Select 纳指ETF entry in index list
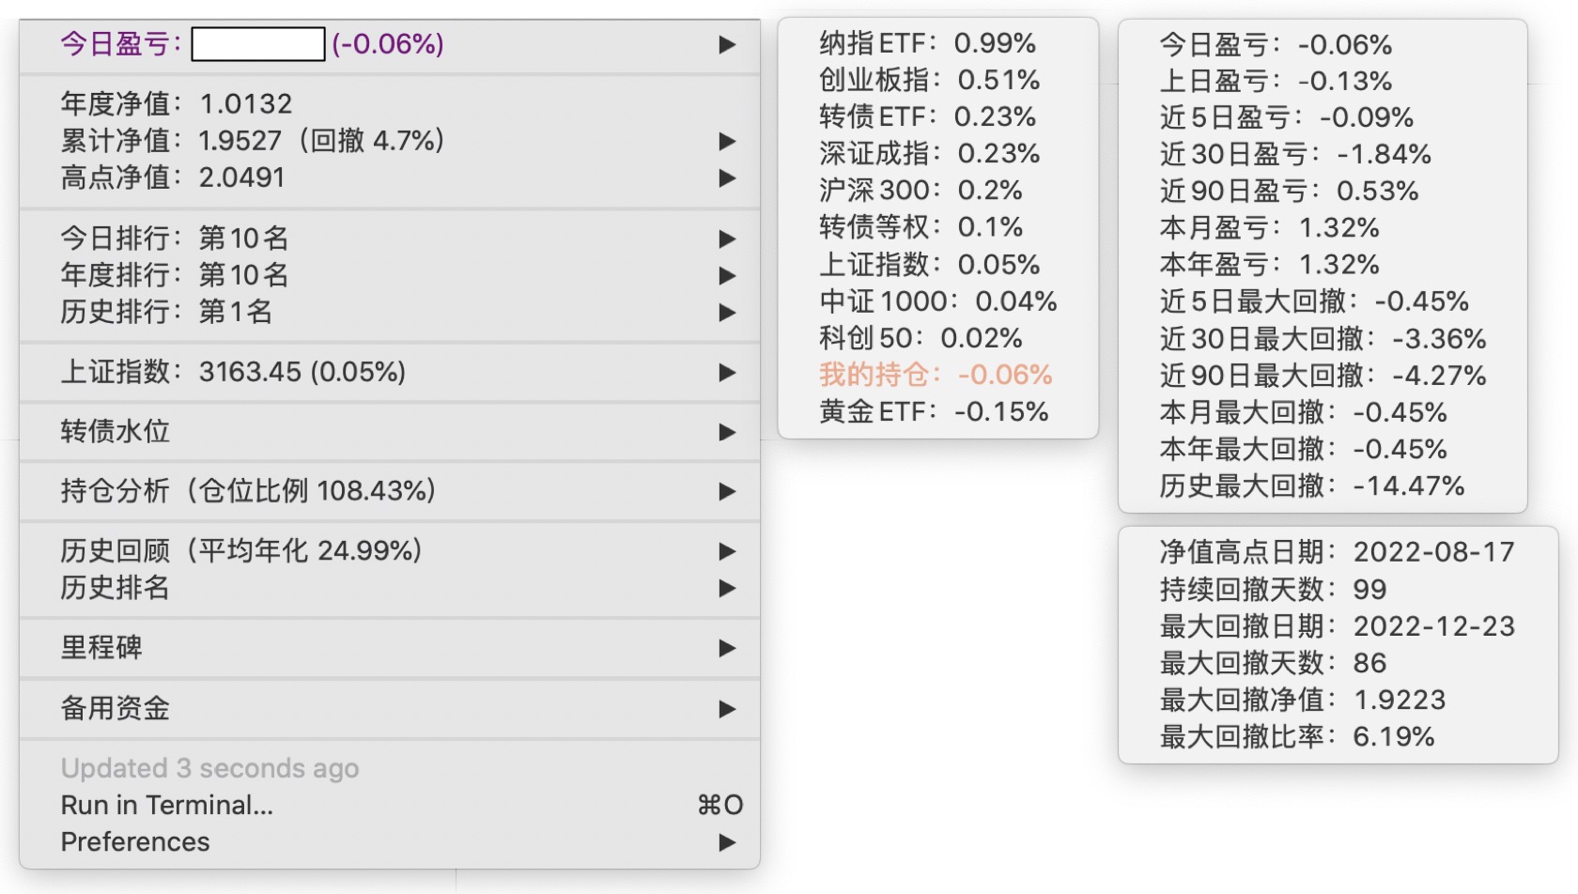This screenshot has width=1578, height=894. coord(926,43)
